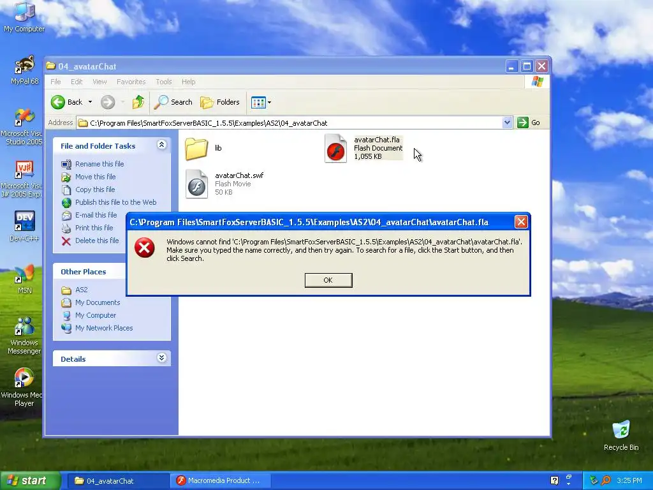
Task: Toggle the Folders pane
Action: click(220, 102)
